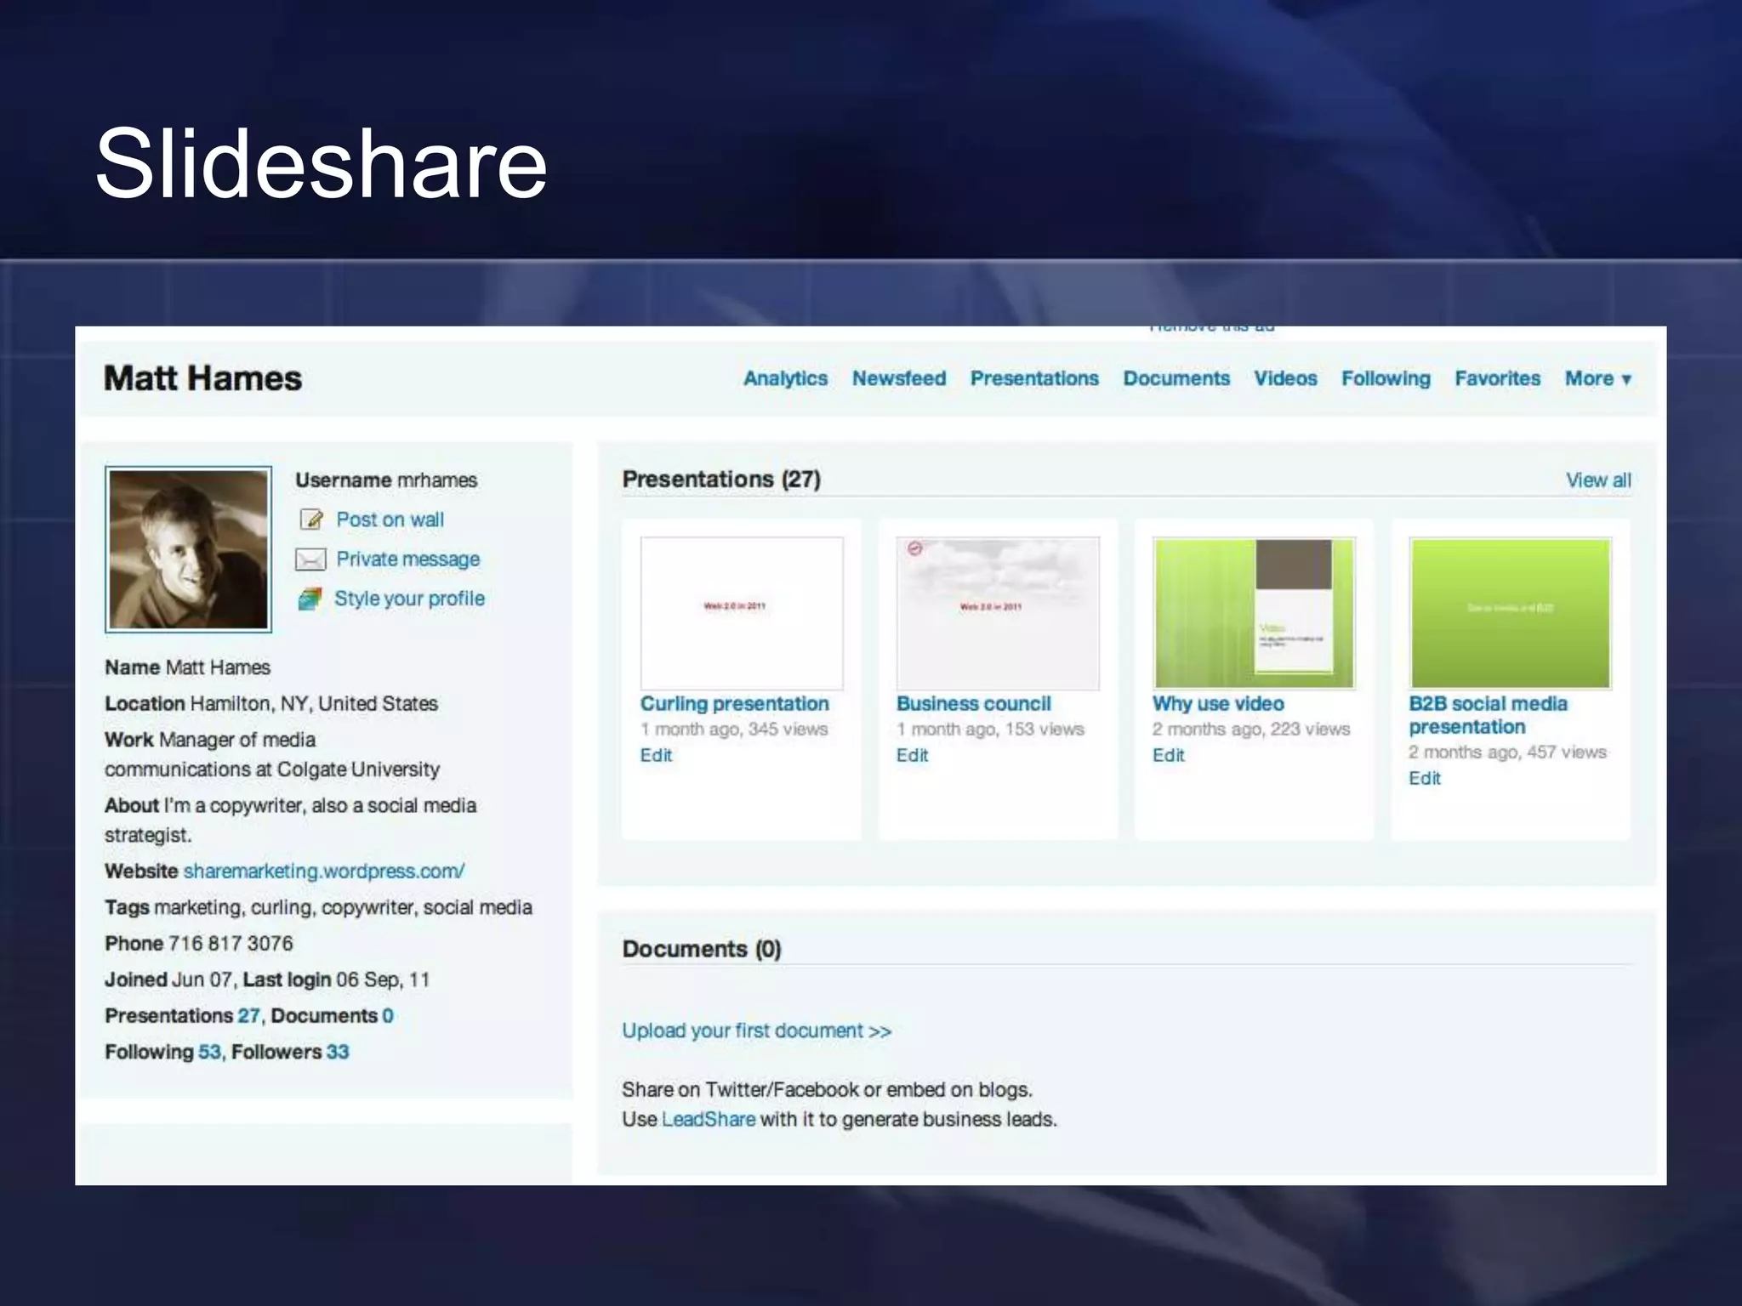The image size is (1742, 1306).
Task: Go to the Documents nav tab
Action: point(1176,378)
